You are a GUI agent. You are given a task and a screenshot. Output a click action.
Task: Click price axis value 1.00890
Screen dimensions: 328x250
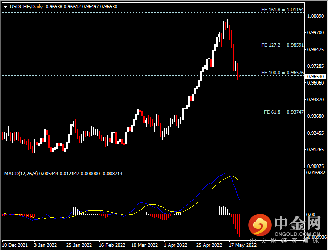(315, 16)
